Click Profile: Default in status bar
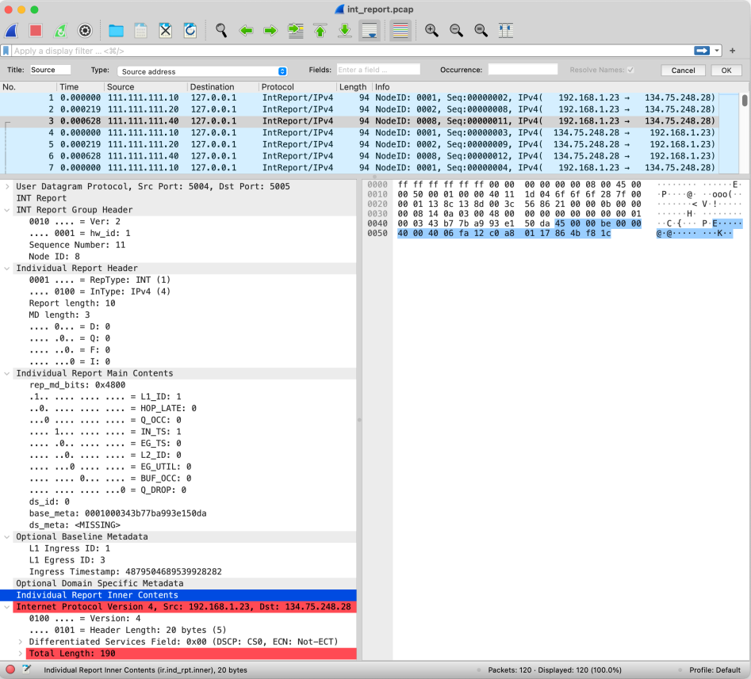 pos(715,670)
